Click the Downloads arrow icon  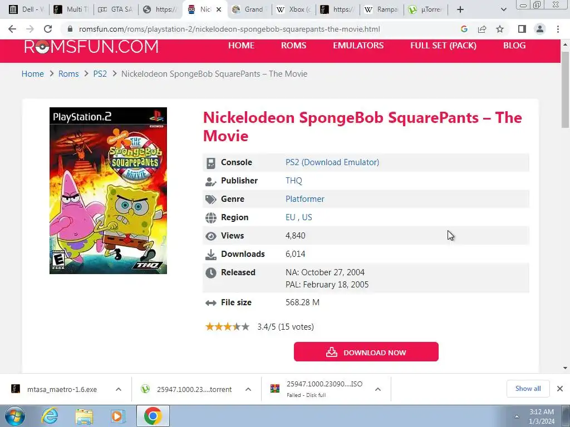(211, 255)
